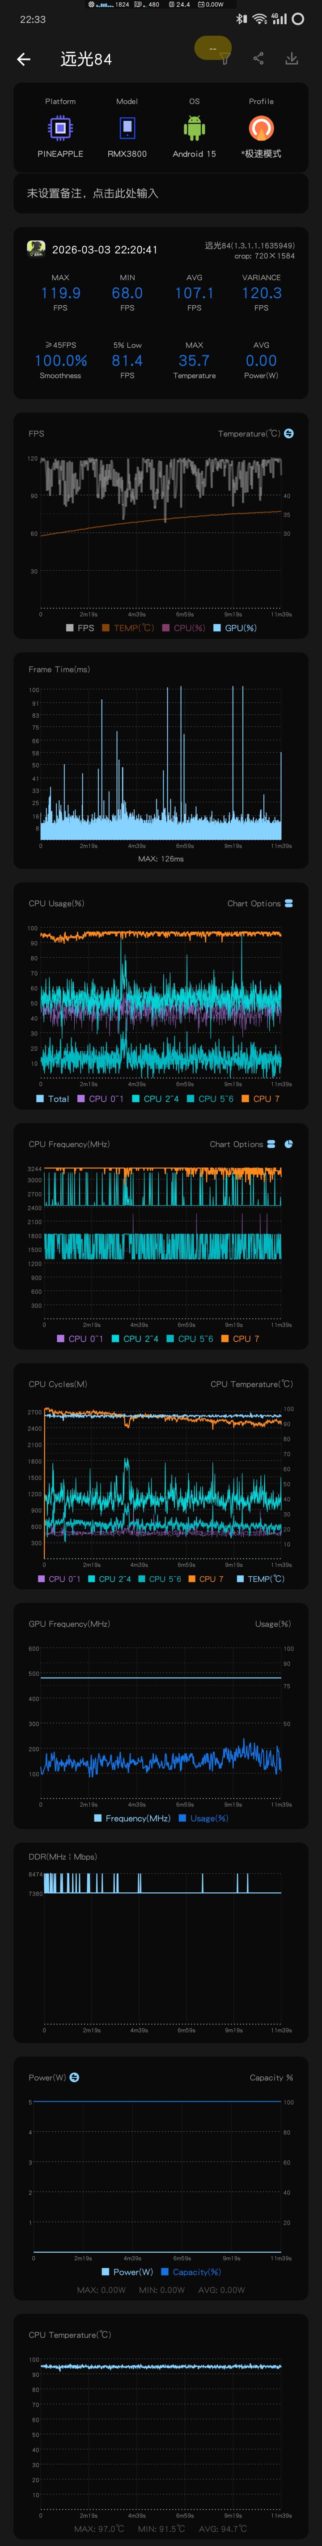Tap the Android 15 robot icon

tap(195, 128)
